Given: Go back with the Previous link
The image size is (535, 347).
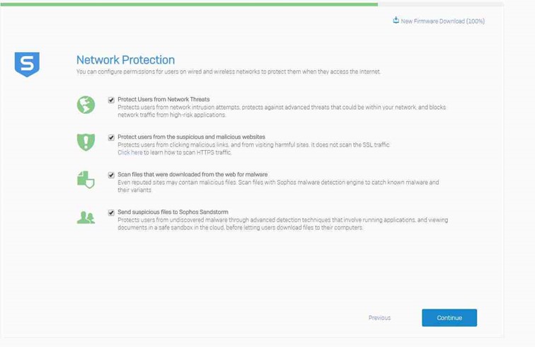Looking at the screenshot, I should coord(379,318).
